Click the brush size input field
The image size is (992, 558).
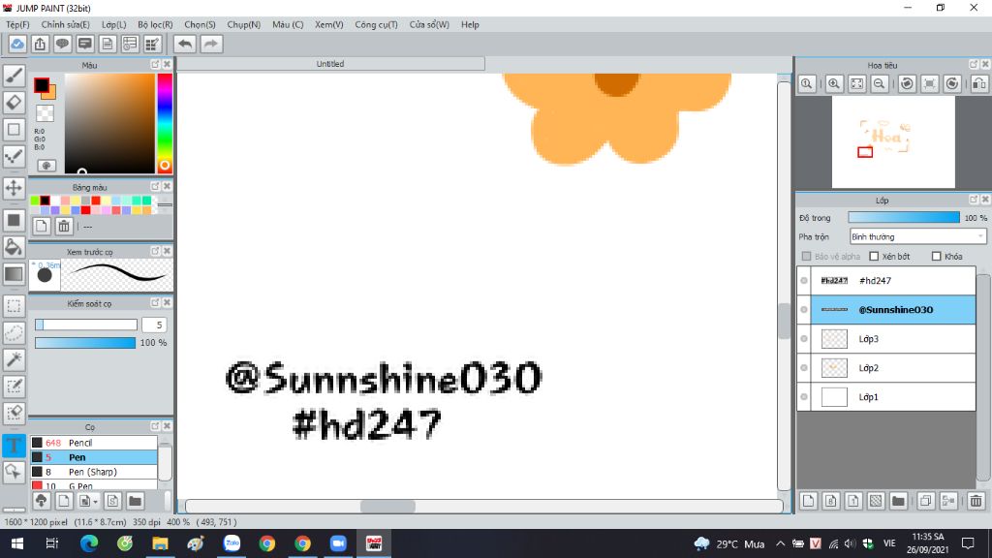pyautogui.click(x=154, y=325)
